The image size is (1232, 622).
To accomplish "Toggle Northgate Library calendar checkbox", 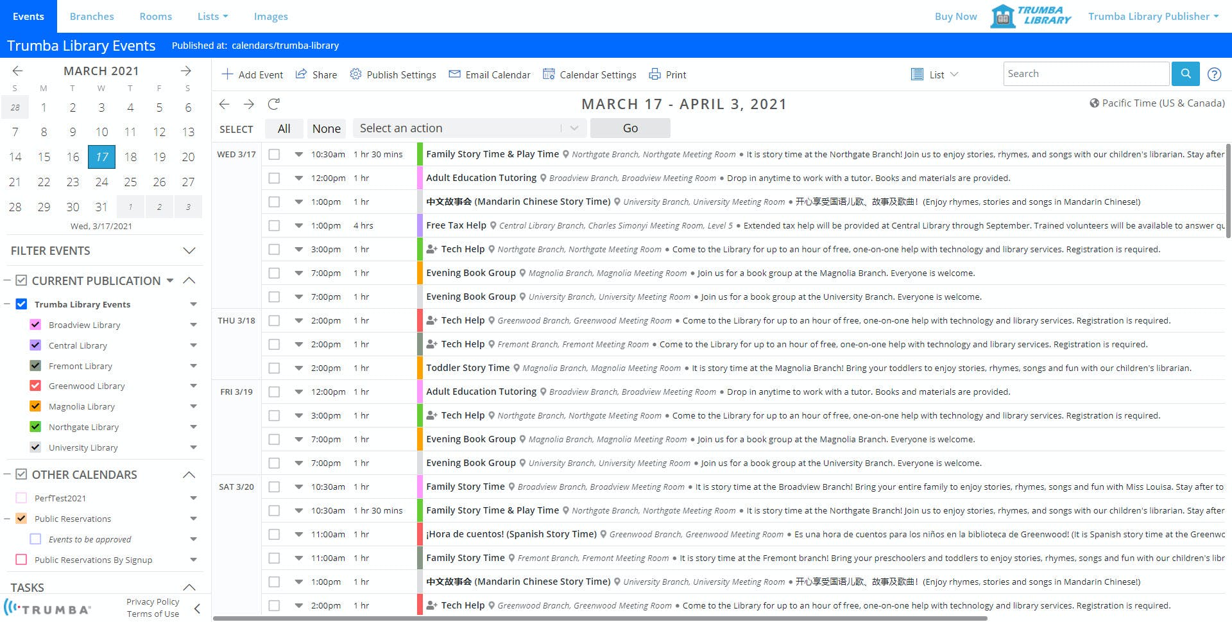I will click(35, 427).
